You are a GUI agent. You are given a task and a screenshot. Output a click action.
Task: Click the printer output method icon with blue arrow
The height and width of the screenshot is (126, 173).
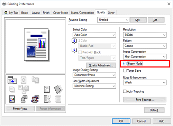[12, 80]
